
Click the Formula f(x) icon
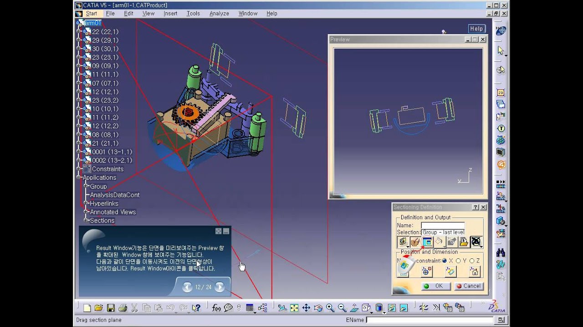coord(216,308)
